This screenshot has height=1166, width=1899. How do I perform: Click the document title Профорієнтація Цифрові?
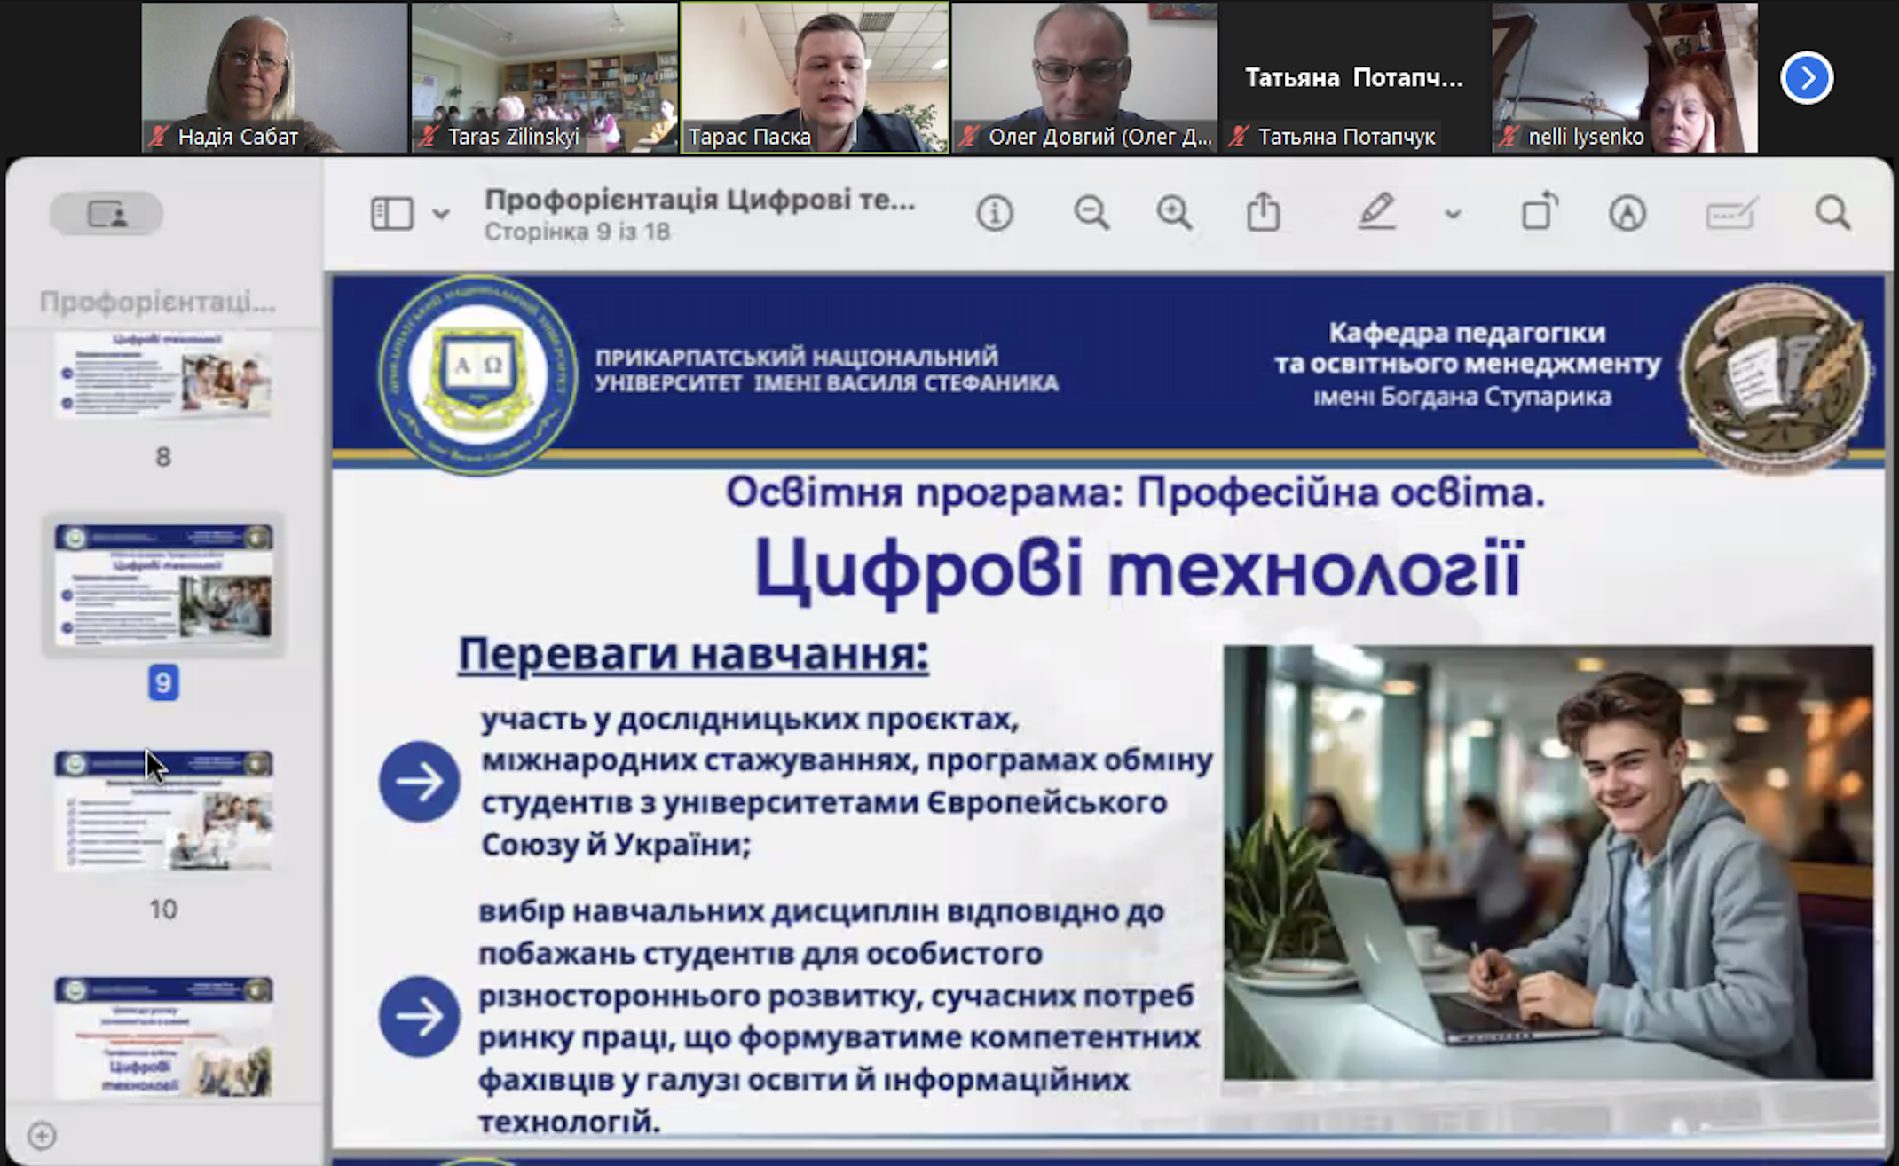click(x=699, y=201)
